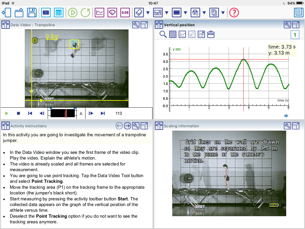
Task: Expand the dropdown arrow beside image icon
Action: click(x=166, y=13)
